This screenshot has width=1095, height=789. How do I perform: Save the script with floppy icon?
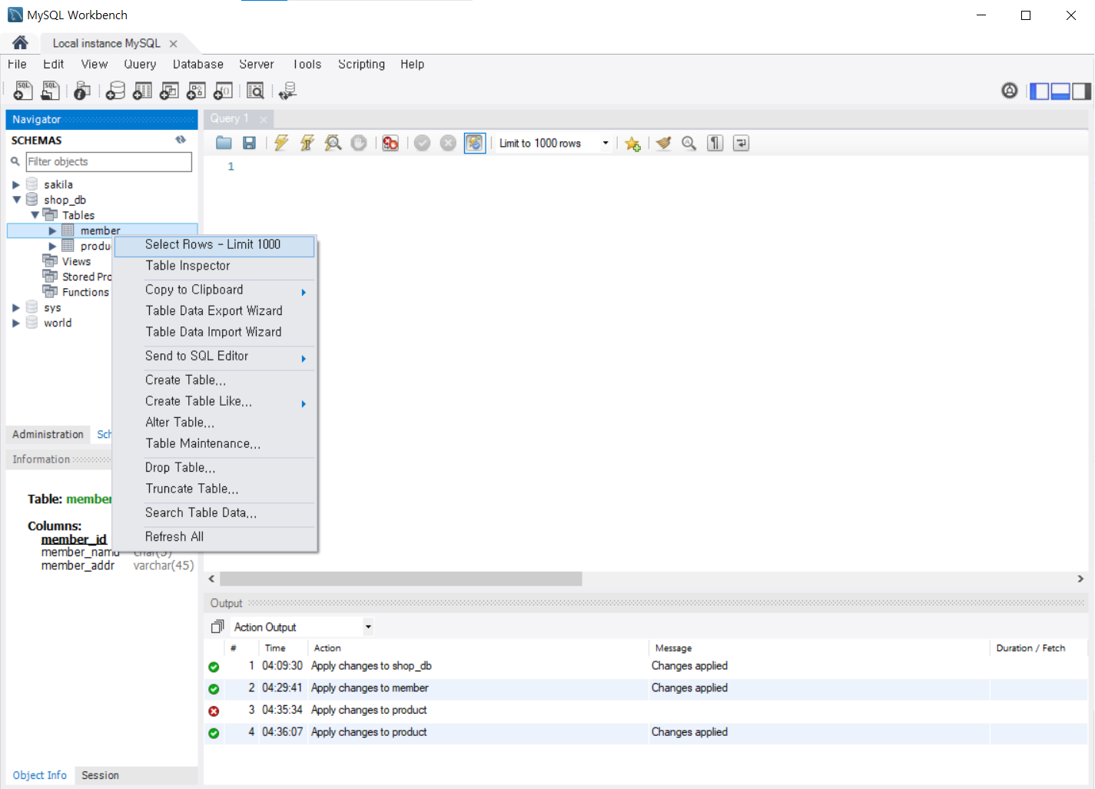[x=249, y=143]
